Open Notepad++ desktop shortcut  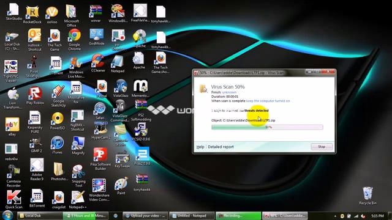point(78,200)
